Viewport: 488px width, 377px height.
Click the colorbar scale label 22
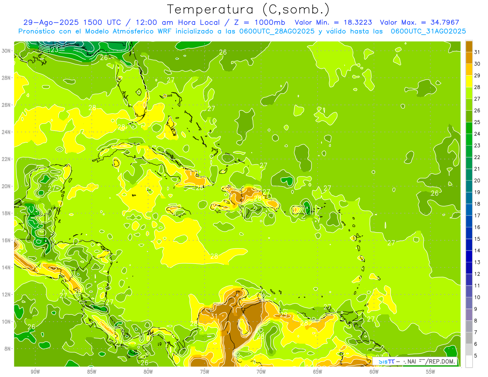[x=477, y=157]
